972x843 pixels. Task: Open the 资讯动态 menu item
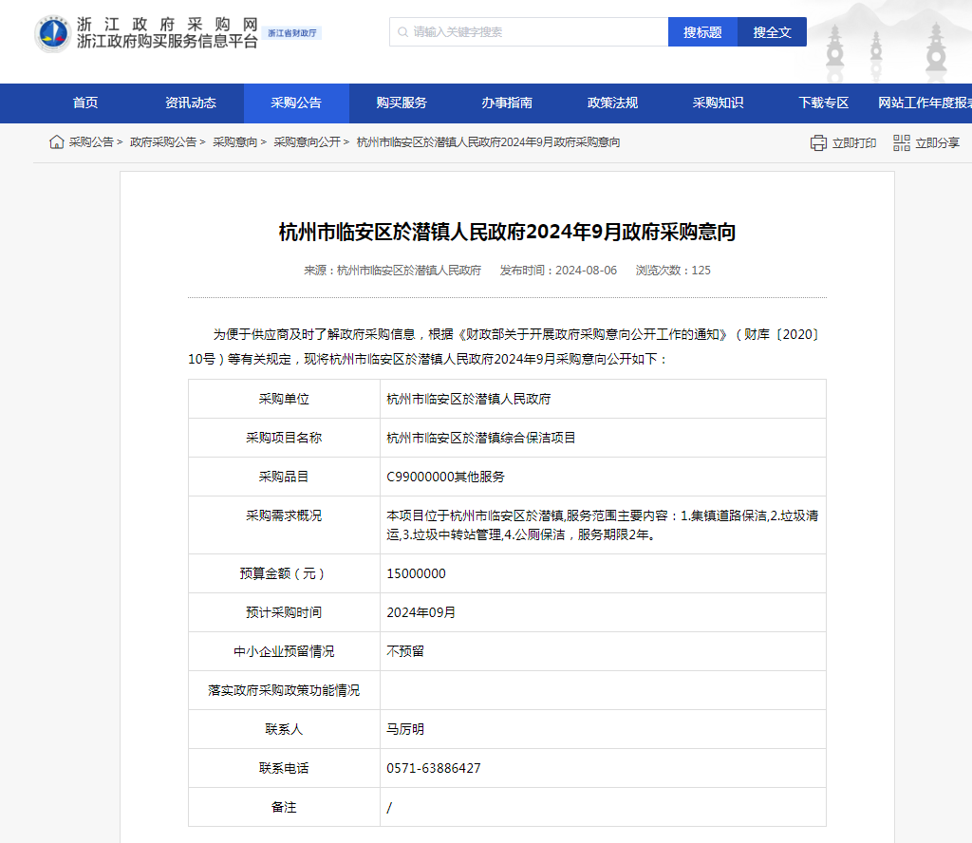coord(191,103)
